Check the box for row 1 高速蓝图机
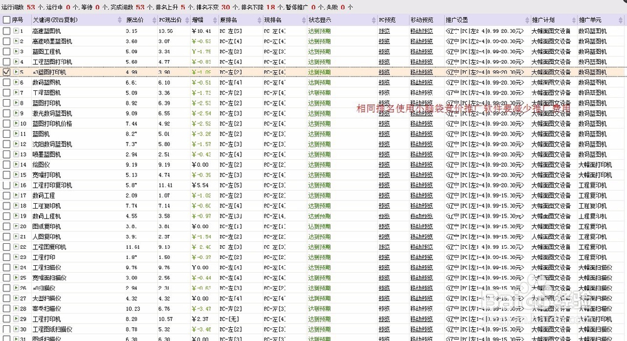The image size is (627, 341). coord(6,31)
